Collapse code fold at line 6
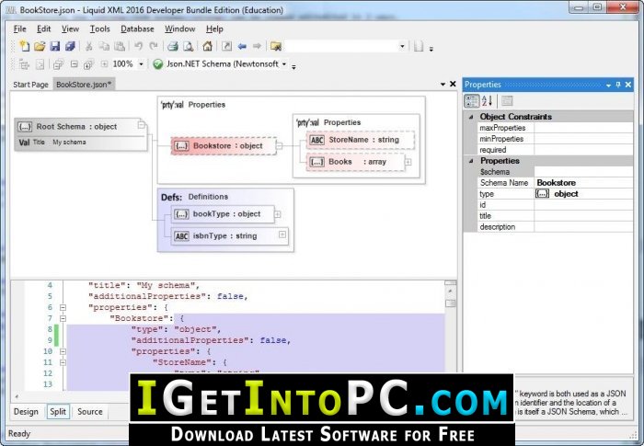 [63, 307]
